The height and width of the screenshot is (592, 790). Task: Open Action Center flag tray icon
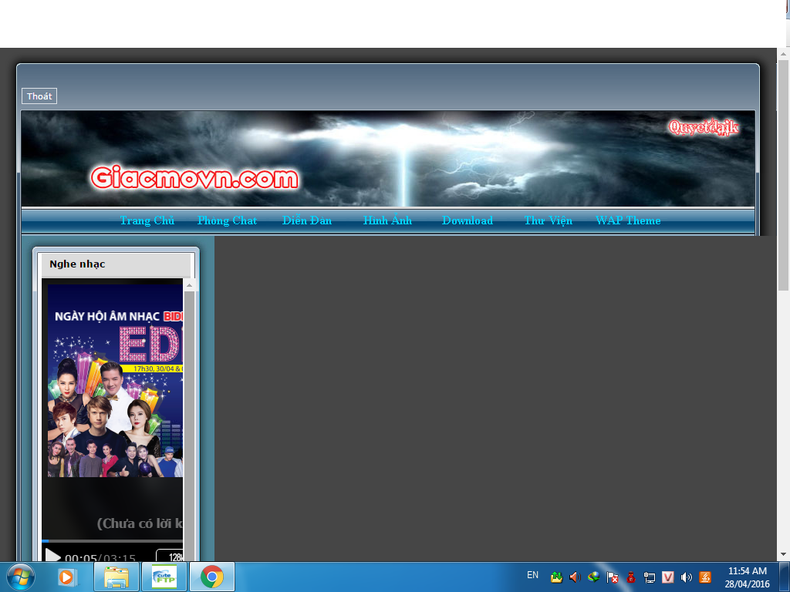point(613,577)
